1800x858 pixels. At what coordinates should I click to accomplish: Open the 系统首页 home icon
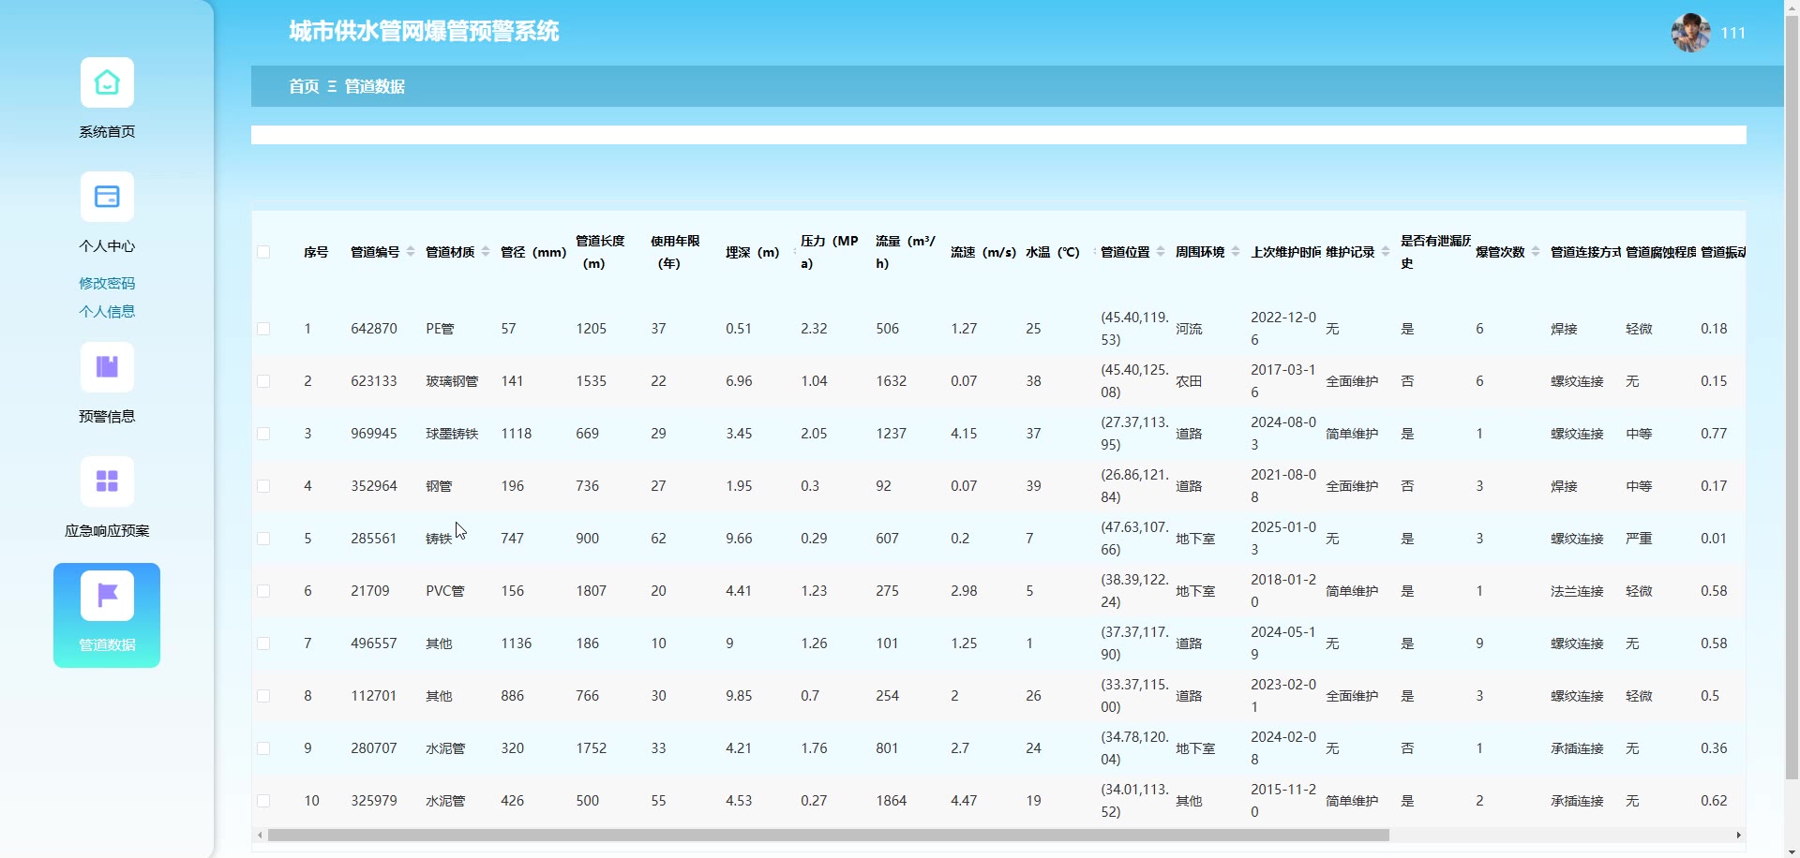click(107, 83)
